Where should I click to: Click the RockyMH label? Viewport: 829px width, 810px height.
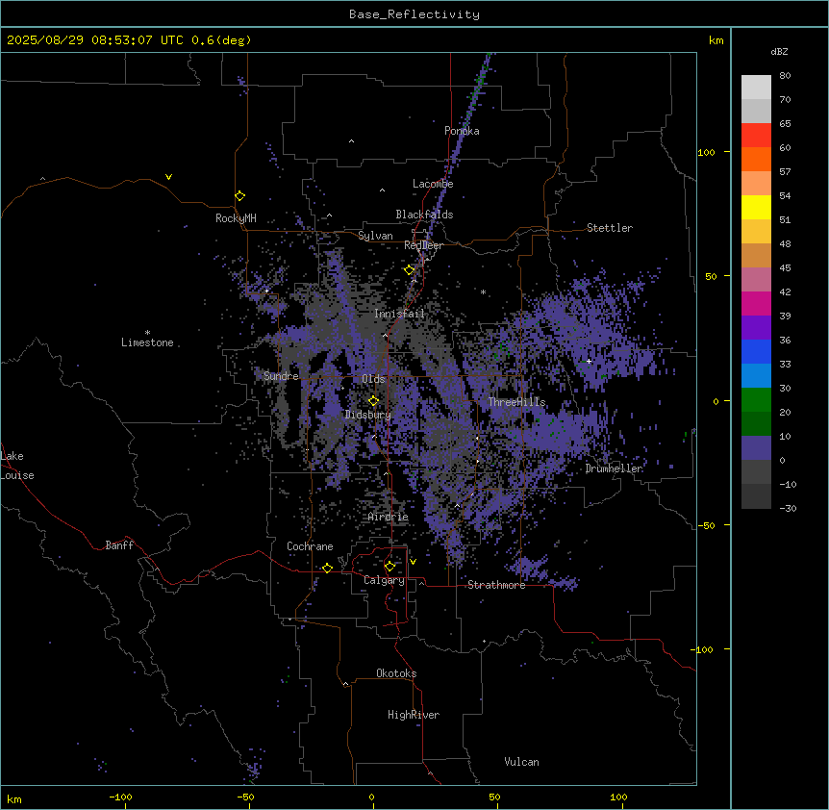(236, 218)
